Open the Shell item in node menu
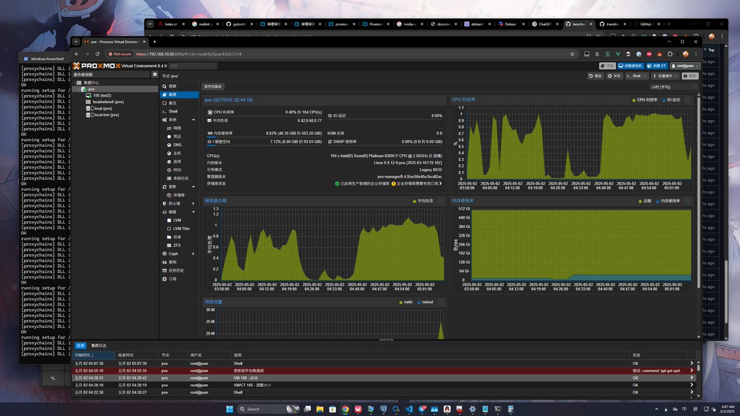This screenshot has width=740, height=416. [x=173, y=112]
